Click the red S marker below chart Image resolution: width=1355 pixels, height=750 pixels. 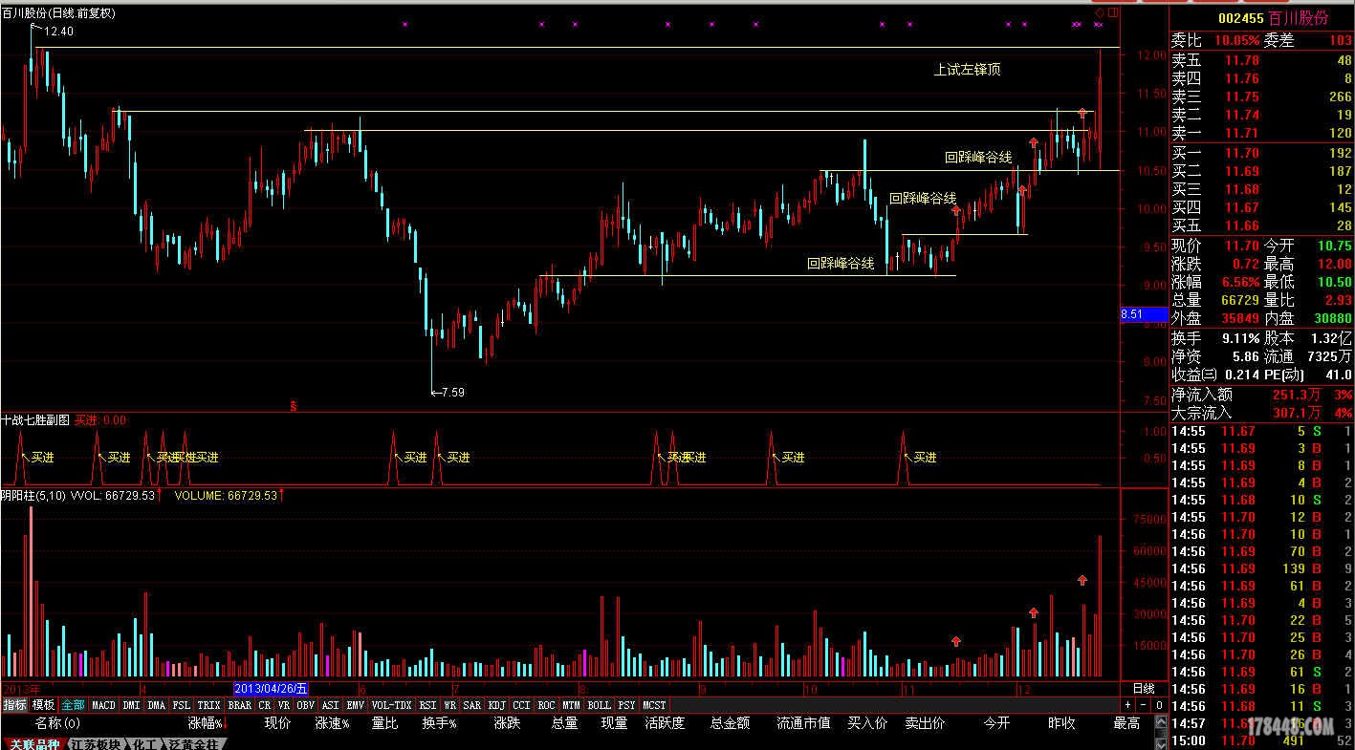click(x=294, y=406)
